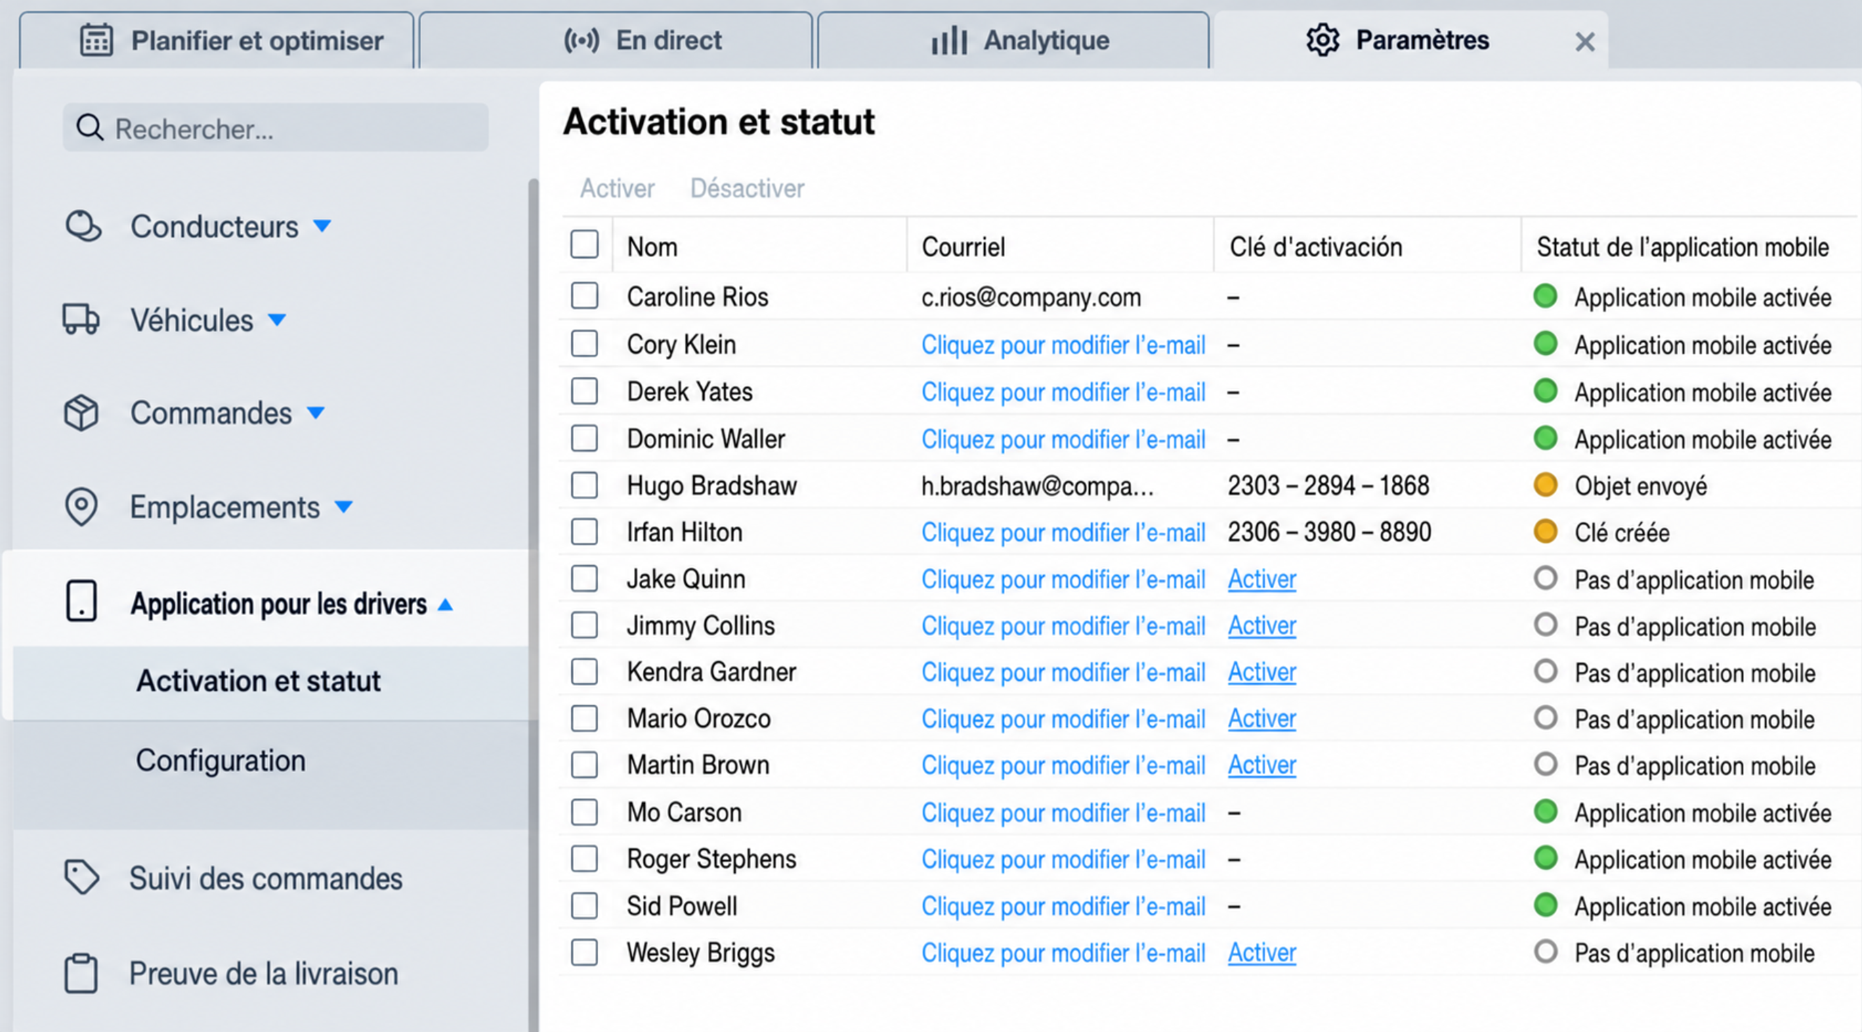The height and width of the screenshot is (1032, 1862).
Task: Click green status dot for Sid Powell
Action: [x=1546, y=905]
